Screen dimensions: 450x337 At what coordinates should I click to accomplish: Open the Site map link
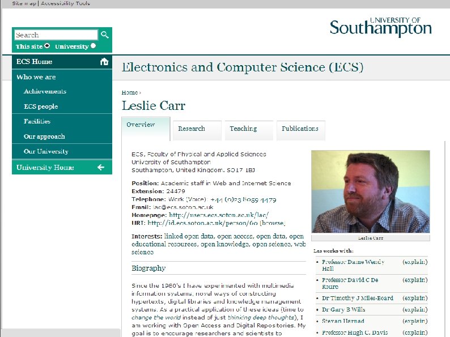pyautogui.click(x=24, y=3)
